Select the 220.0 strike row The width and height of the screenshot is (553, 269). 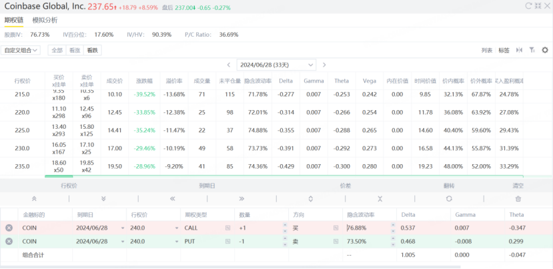tap(261, 112)
